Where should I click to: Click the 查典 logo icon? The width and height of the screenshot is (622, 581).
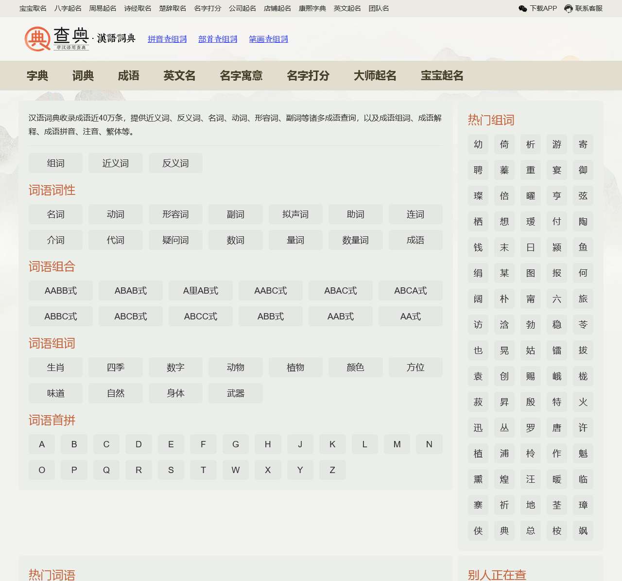38,39
